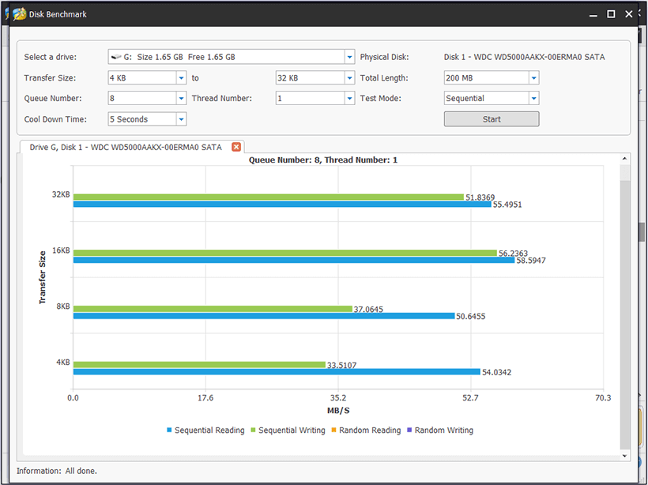Click the value 51.8369
648x485 pixels.
[480, 197]
